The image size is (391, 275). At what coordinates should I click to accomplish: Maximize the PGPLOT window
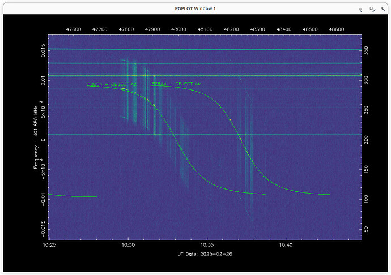tap(371, 10)
